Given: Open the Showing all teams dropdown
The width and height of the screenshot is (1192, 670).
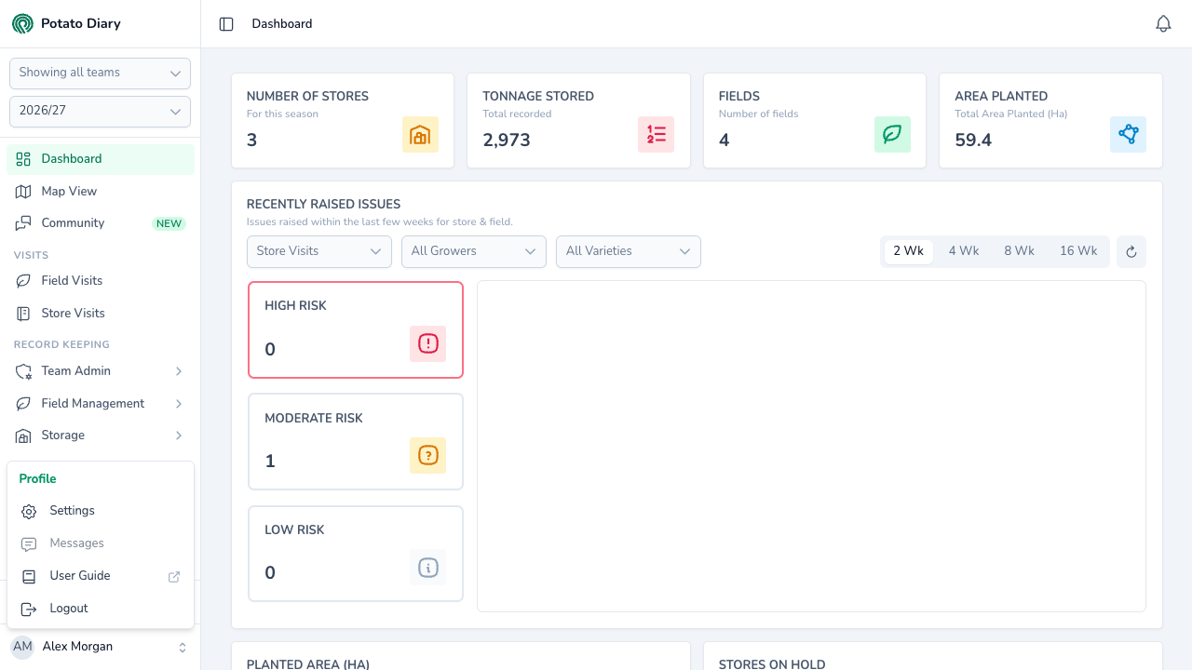Looking at the screenshot, I should (x=100, y=74).
